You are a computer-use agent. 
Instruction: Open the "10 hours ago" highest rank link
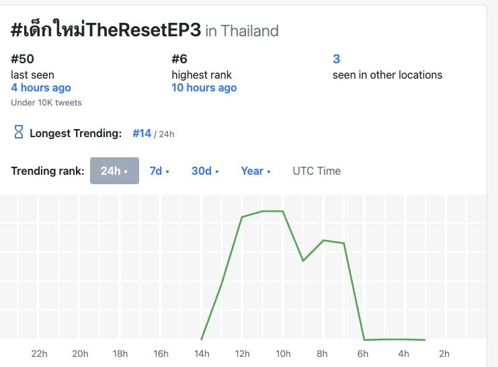click(x=204, y=87)
